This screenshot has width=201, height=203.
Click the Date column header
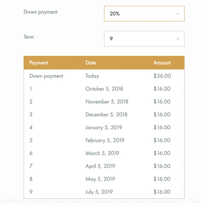point(91,63)
